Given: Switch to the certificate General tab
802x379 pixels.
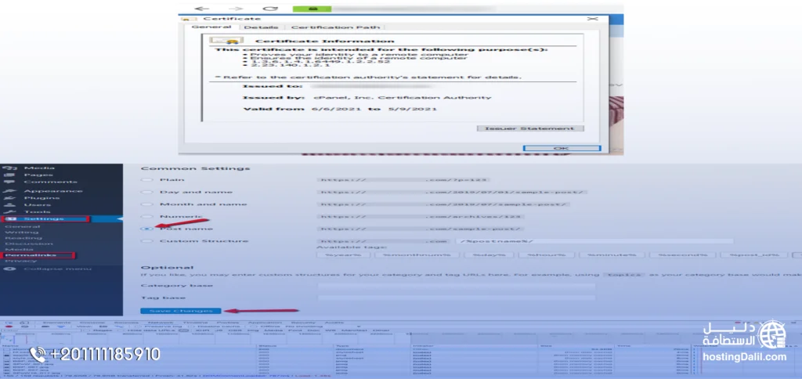Looking at the screenshot, I should click(x=211, y=27).
